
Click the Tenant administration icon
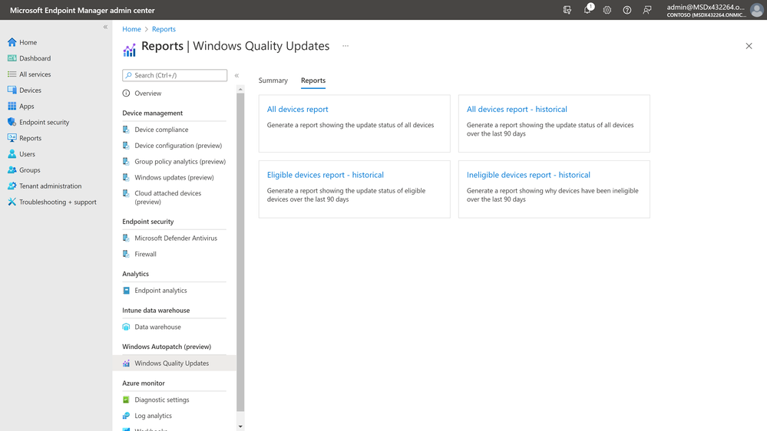(x=12, y=186)
